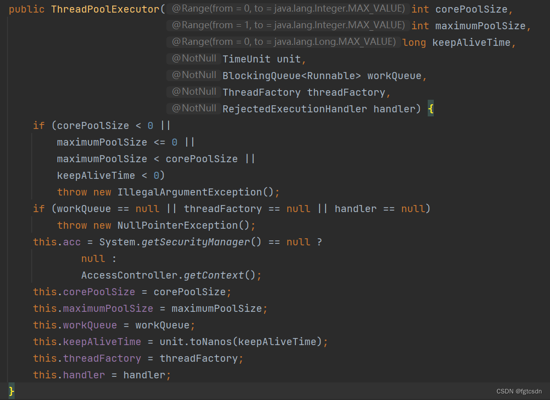Viewport: 550px width, 400px height.
Task: Click 'throw' before NullPointerException
Action: pos(72,226)
